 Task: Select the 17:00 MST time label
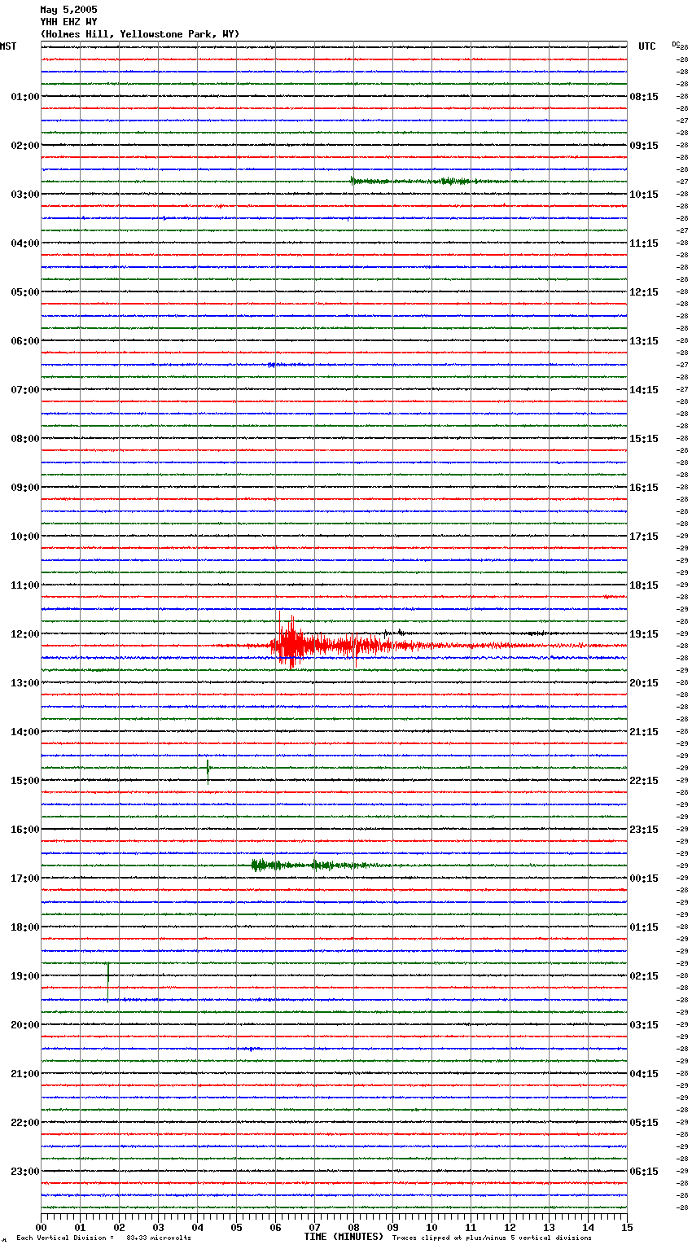25,879
